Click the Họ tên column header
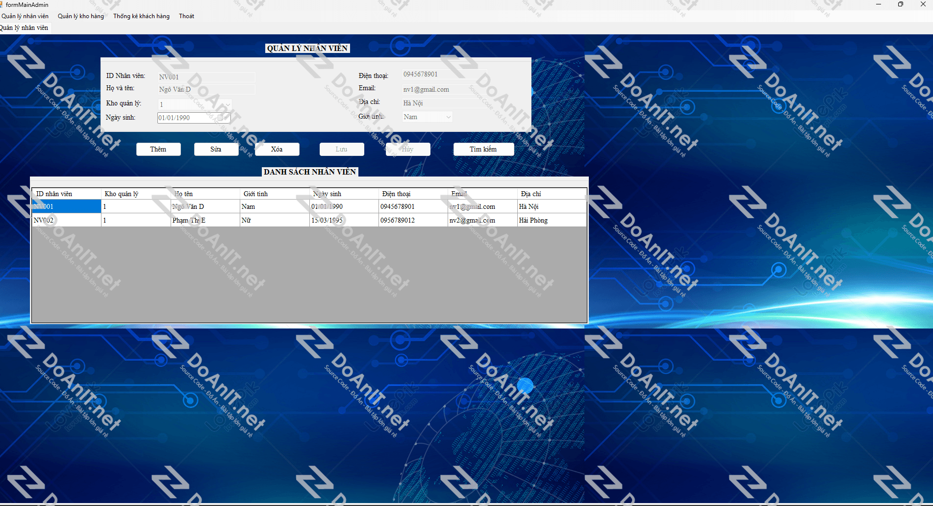Image resolution: width=933 pixels, height=506 pixels. [x=205, y=194]
